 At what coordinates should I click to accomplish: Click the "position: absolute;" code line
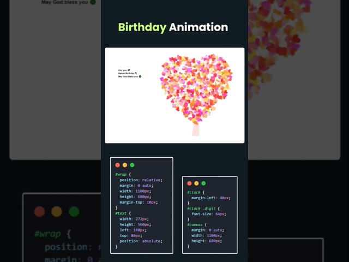pyautogui.click(x=141, y=241)
